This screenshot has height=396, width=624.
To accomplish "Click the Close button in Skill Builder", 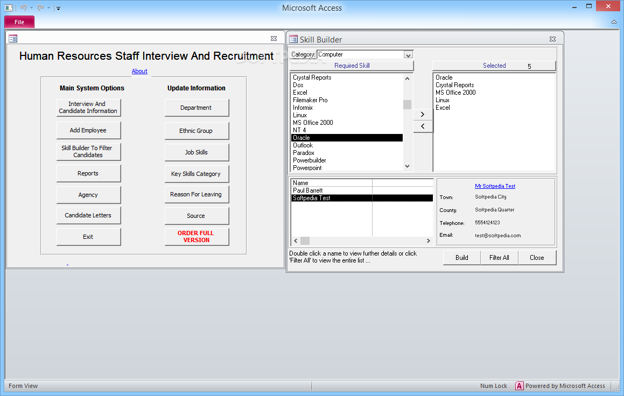I will click(x=537, y=258).
